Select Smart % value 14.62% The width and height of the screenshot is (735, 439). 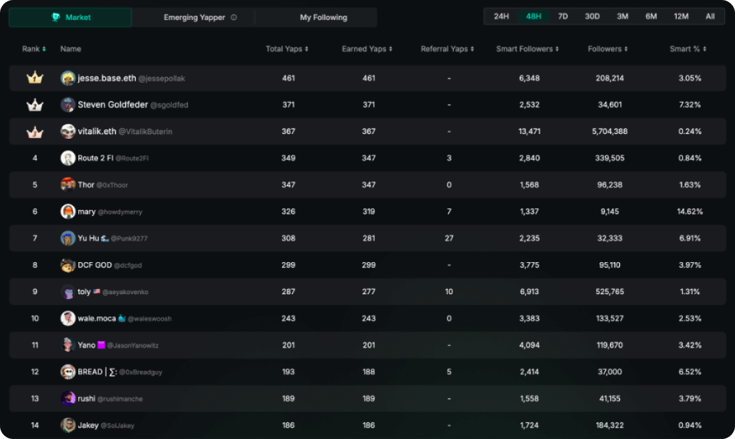(690, 211)
